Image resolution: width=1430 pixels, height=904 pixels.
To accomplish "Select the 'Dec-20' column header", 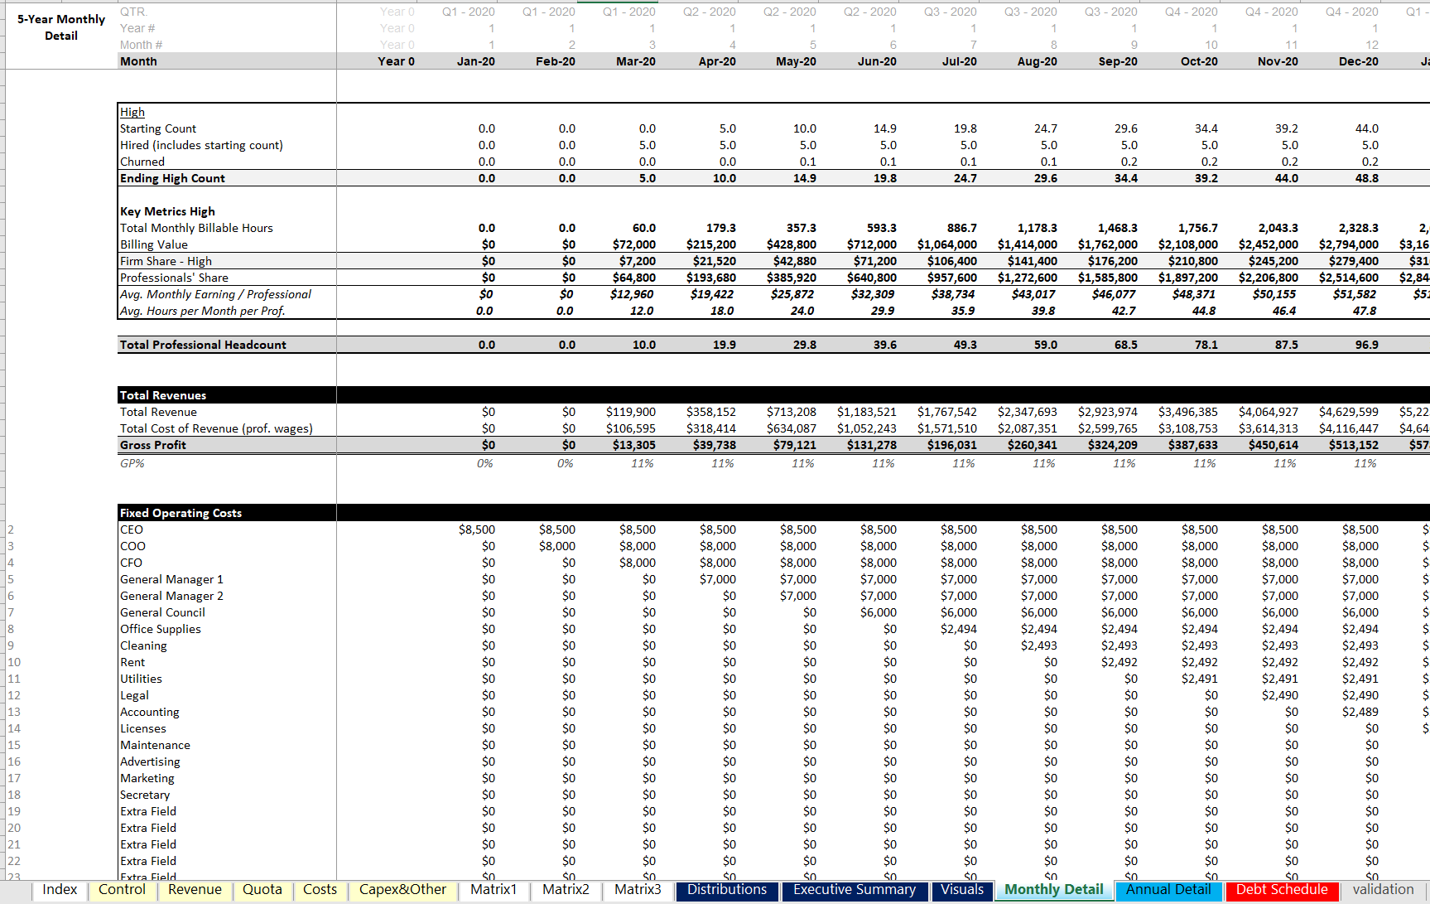I will (1359, 61).
